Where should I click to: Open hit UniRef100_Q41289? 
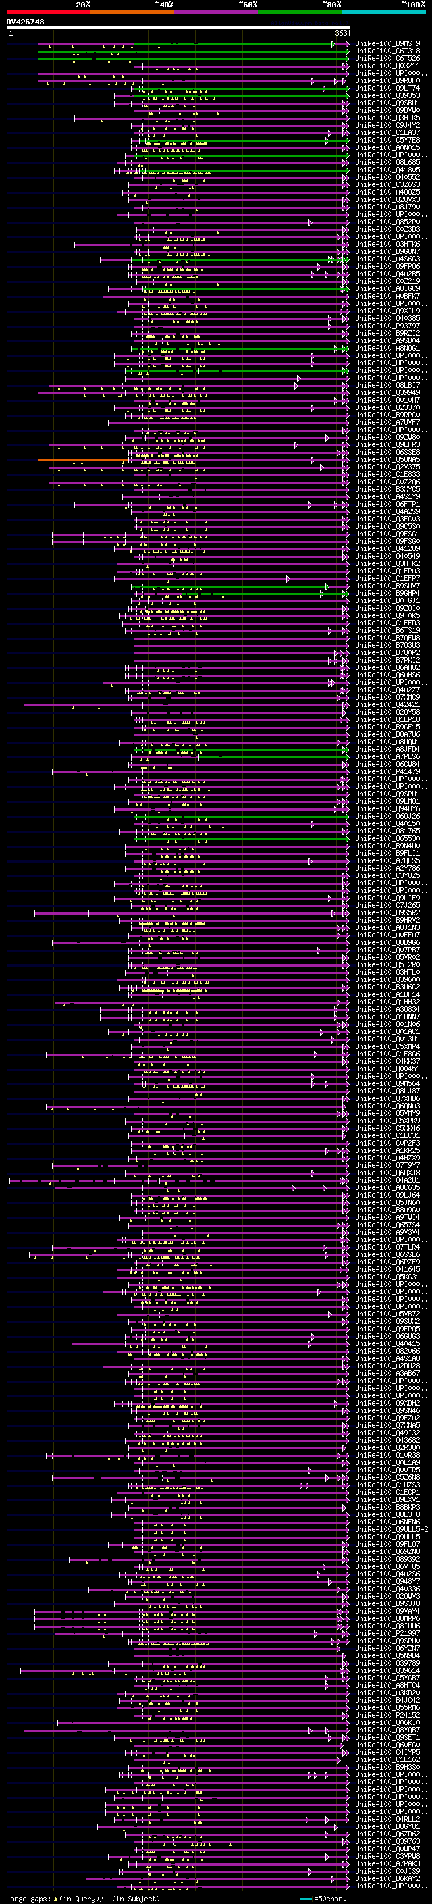(x=387, y=548)
